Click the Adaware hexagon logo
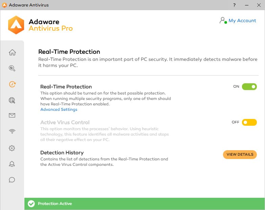The width and height of the screenshot is (265, 210). point(16,25)
